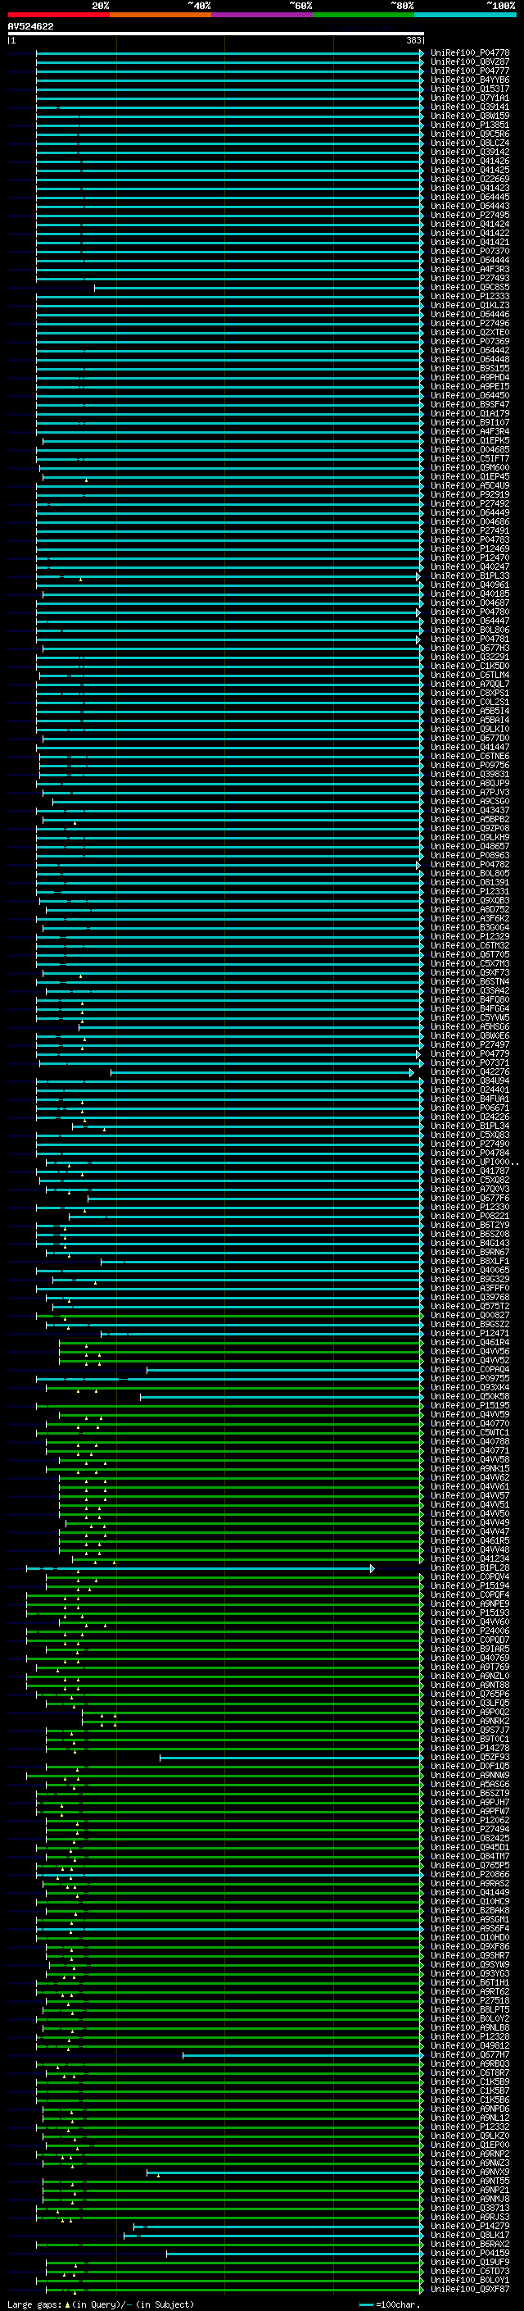Click the UniRef100_Q9XF87 label
Image resolution: width=524 pixels, height=2311 pixels.
coord(469,2290)
